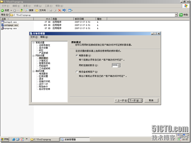
Task: Sort by the 大小 column header
Action: click(x=43, y=19)
